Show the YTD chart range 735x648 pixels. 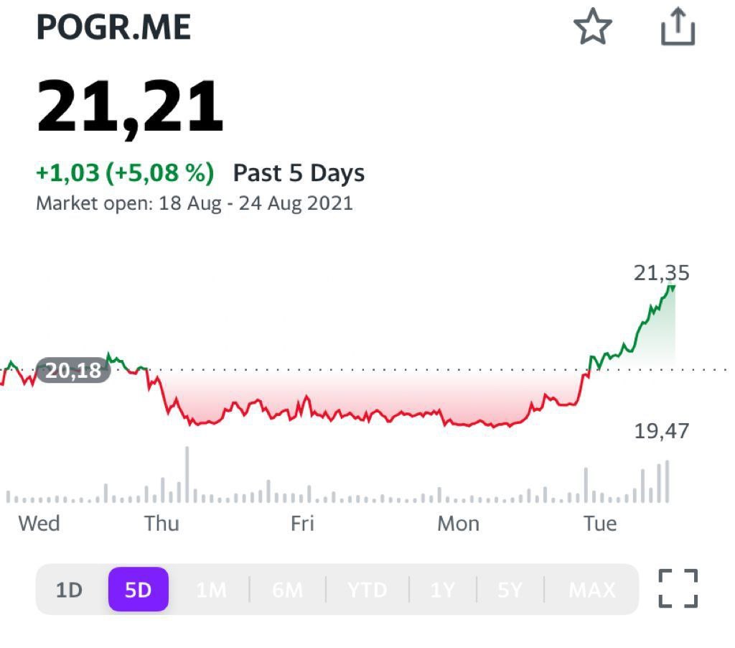click(x=367, y=591)
